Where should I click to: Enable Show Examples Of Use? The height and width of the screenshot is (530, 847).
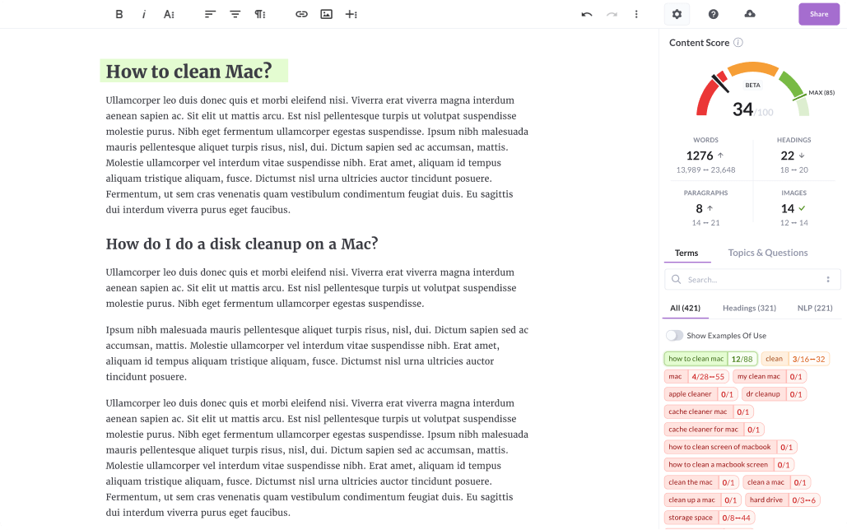click(674, 335)
